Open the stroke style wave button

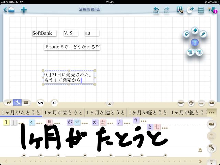[41, 103]
